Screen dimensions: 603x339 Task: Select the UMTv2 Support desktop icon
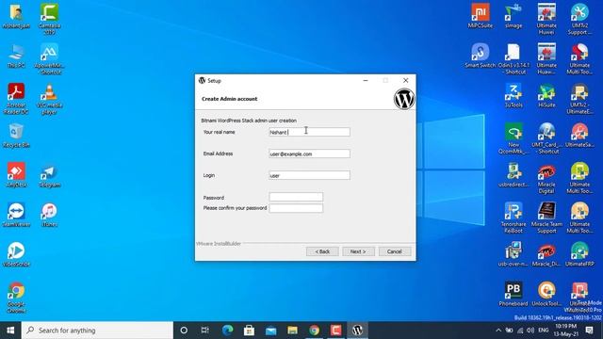[x=579, y=19]
